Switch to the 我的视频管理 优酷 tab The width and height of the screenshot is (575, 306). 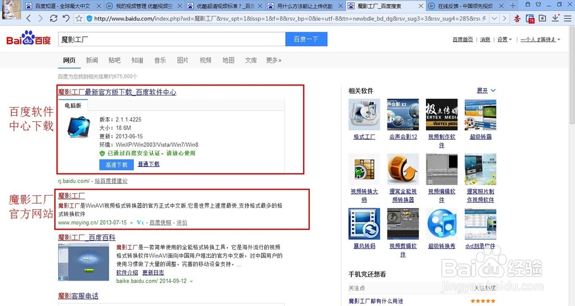[x=144, y=6]
